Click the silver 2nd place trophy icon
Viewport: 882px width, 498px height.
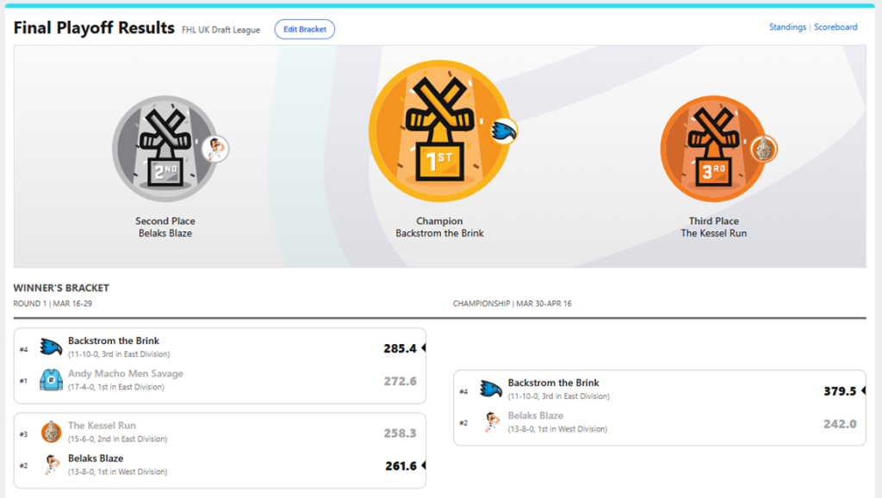[165, 150]
